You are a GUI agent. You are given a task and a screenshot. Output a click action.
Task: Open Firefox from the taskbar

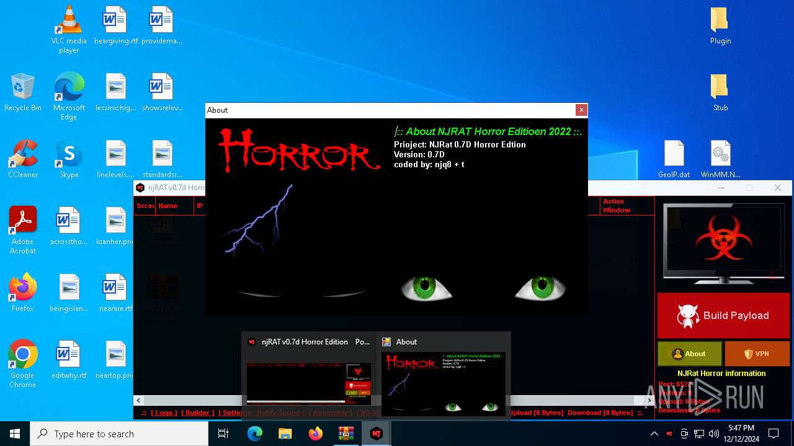pos(316,434)
